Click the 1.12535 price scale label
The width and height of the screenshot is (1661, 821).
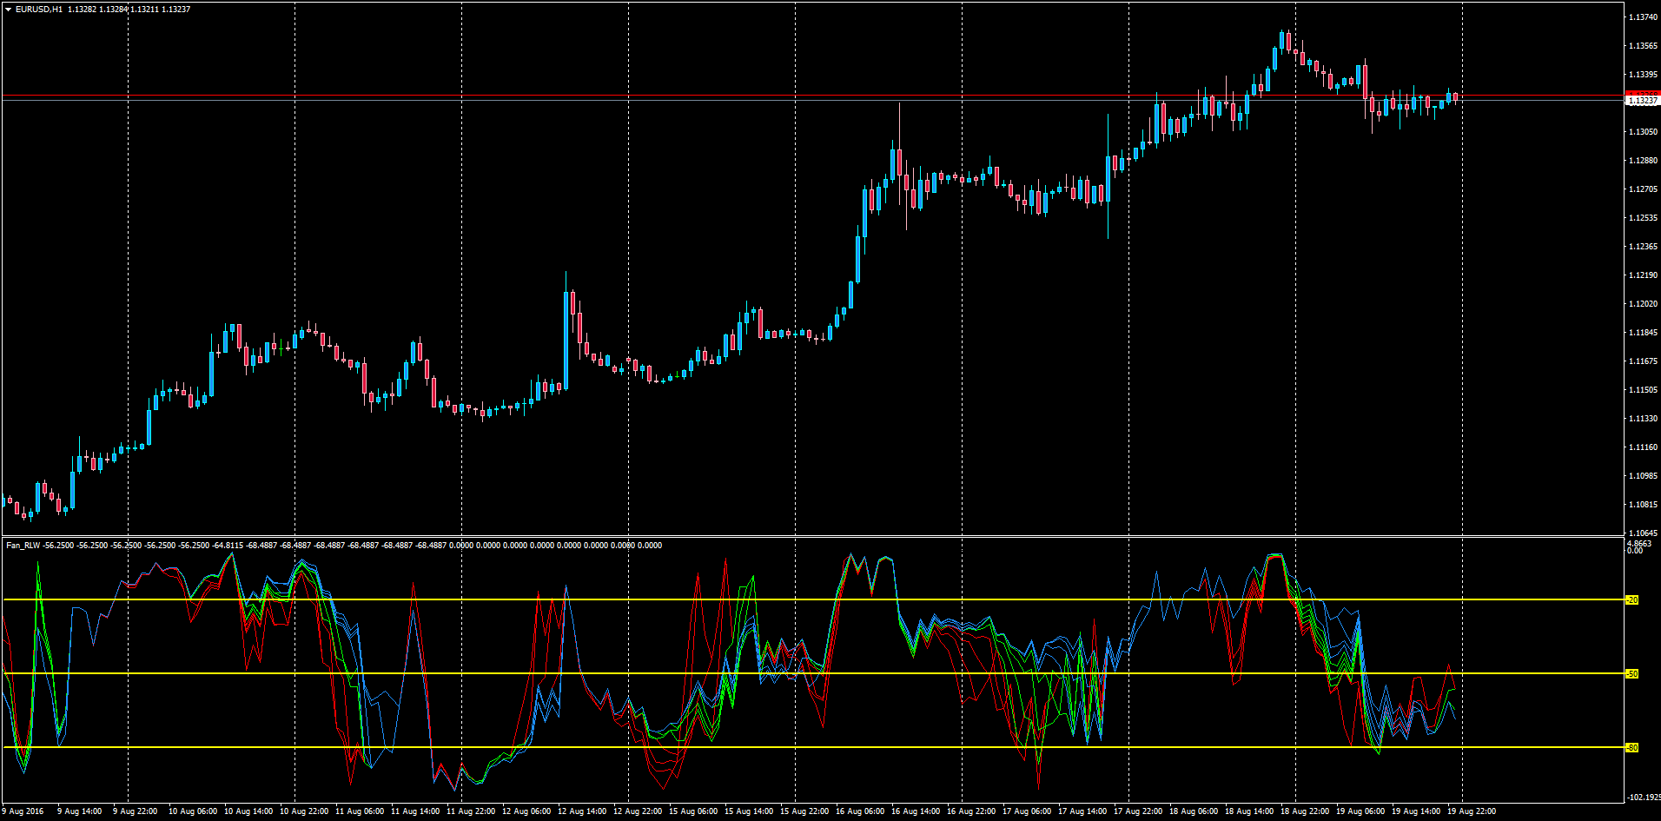coord(1643,218)
